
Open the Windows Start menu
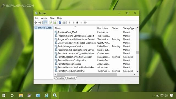pyautogui.click(x=4, y=95)
